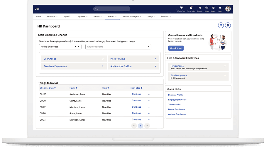Click surveys illustration image
The height and width of the screenshot is (147, 264).
coord(218,42)
